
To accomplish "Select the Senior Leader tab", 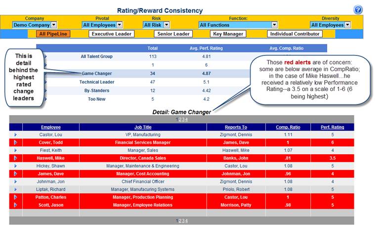I will click(x=173, y=34).
